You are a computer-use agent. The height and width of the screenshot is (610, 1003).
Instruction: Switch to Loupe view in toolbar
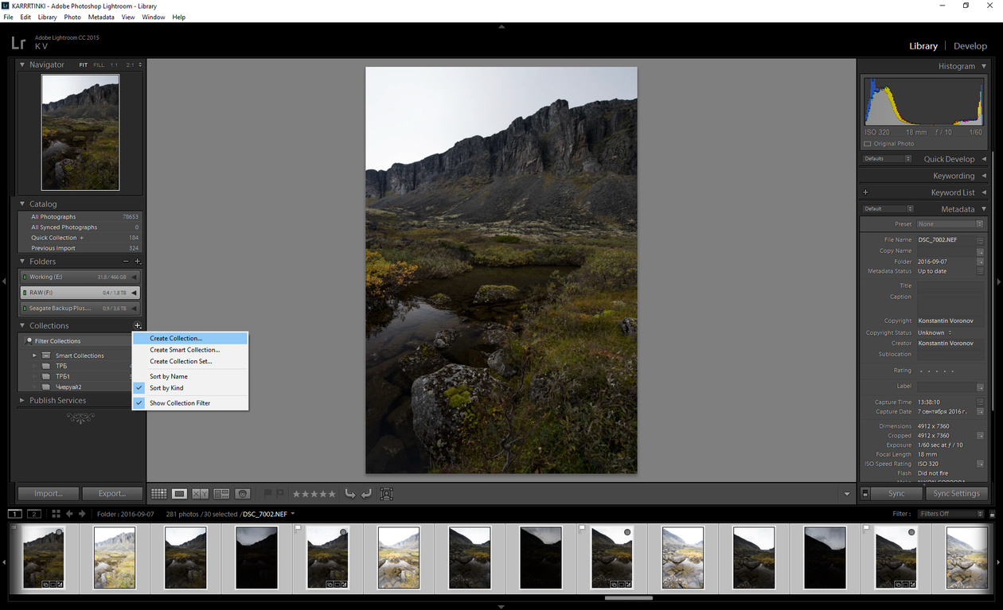pos(180,494)
